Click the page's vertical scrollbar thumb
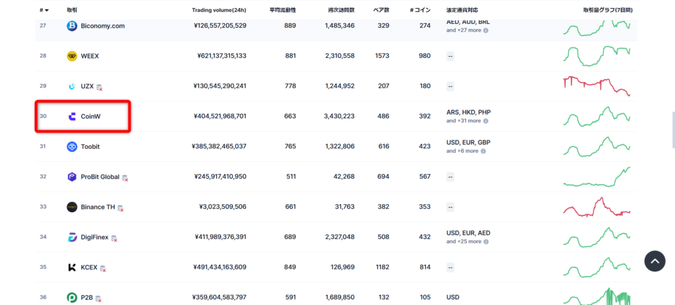Viewport: 675px width, 305px height. (673, 130)
